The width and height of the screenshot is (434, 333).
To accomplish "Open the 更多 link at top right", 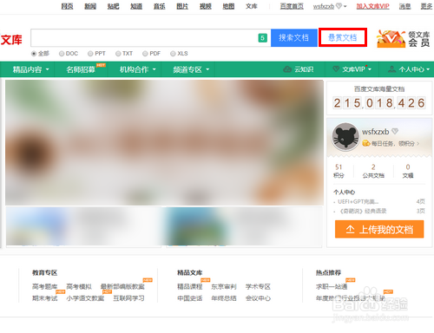I will coord(426,6).
